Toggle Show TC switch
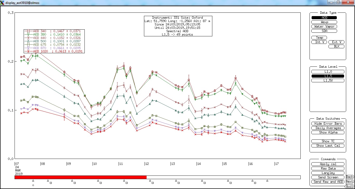Image resolution: width=355 pixels, height=189 pixels. coord(328,141)
